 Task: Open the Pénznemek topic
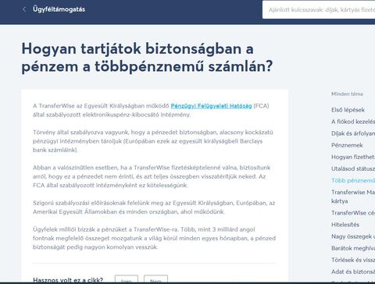pos(347,145)
